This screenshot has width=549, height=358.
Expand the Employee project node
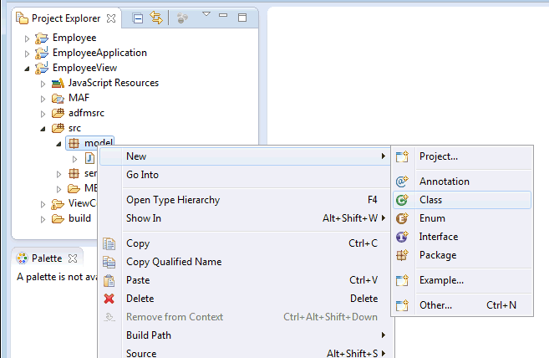click(27, 38)
